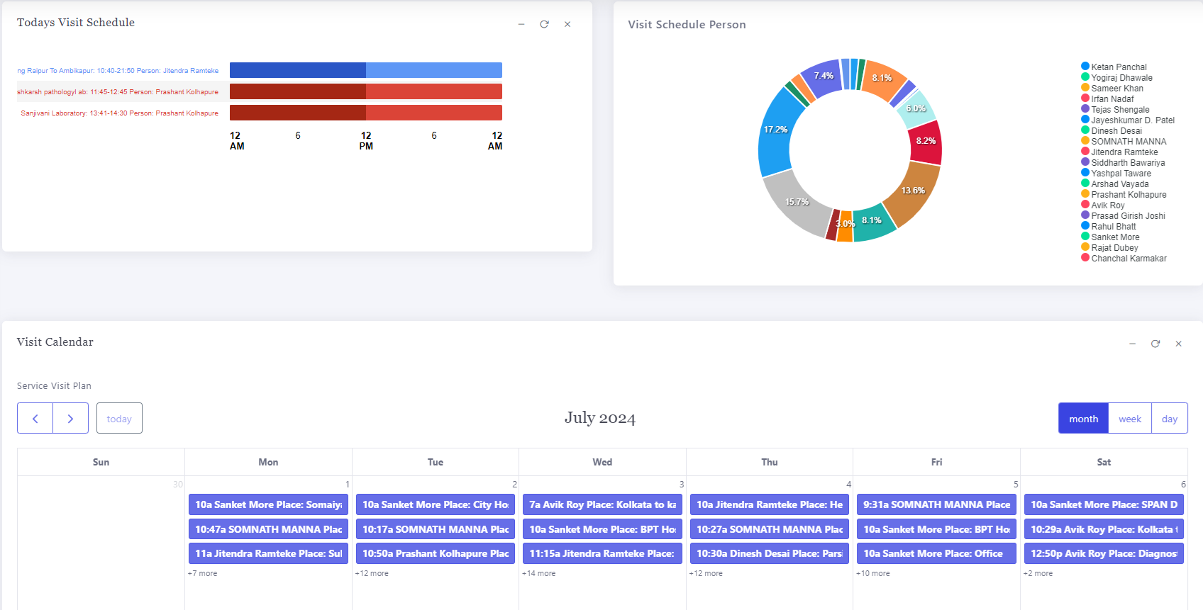Refresh the Todays Visit Schedule panel
1203x610 pixels.
[x=544, y=24]
